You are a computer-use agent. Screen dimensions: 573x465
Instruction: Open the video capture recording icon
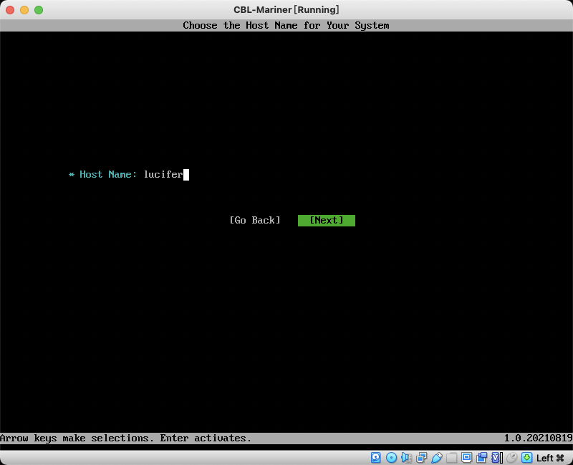(x=481, y=457)
